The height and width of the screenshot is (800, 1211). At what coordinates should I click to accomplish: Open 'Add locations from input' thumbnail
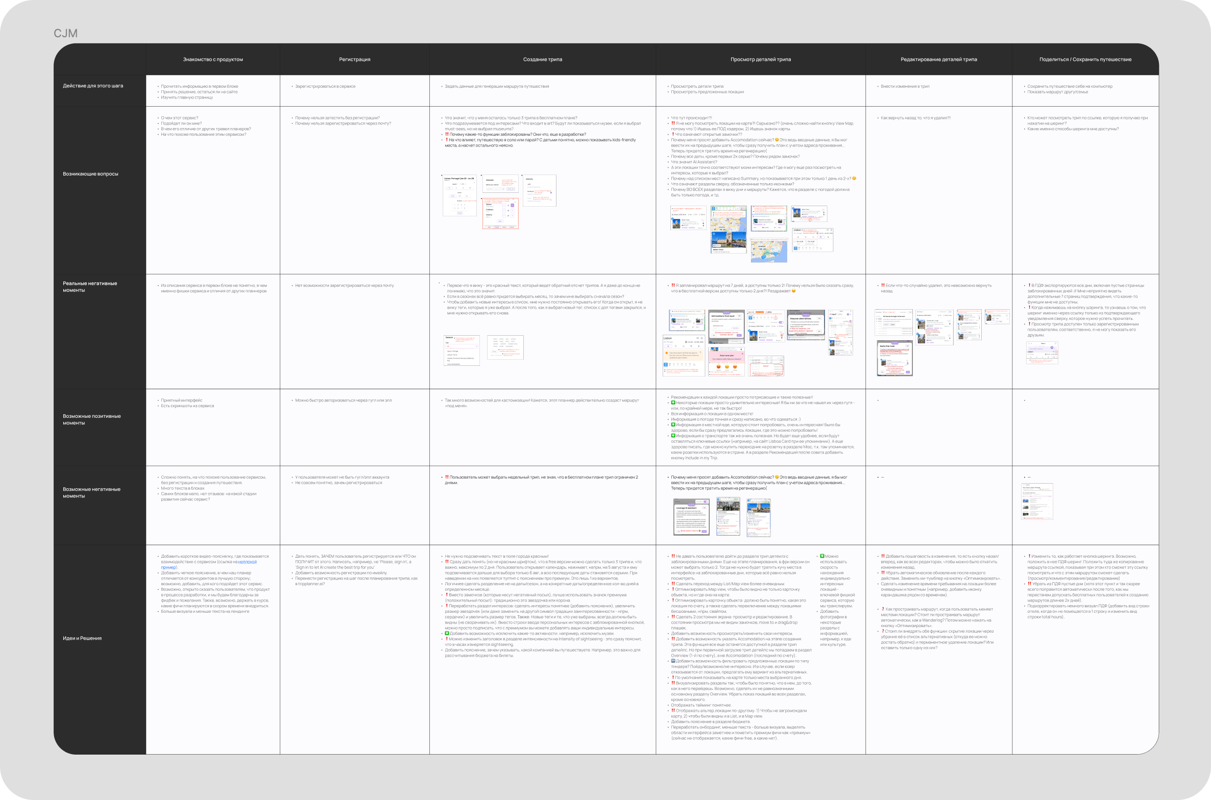pos(726,327)
